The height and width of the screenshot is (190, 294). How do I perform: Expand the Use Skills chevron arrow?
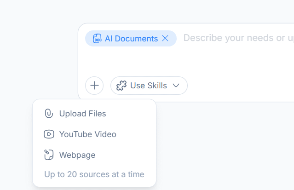[176, 86]
